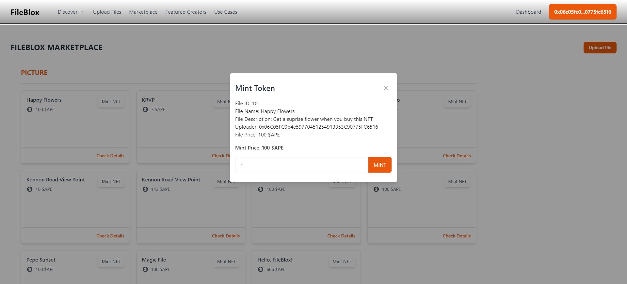
Task: Click the Hello, FileBlox! card title
Action: click(275, 260)
